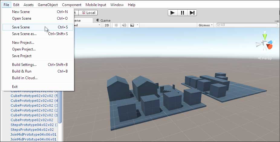Open the scene effects dropdown arrow

(x=138, y=25)
